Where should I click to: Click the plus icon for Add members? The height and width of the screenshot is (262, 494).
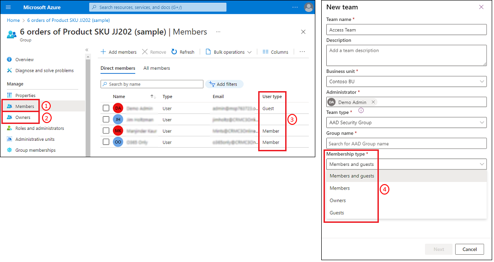103,52
